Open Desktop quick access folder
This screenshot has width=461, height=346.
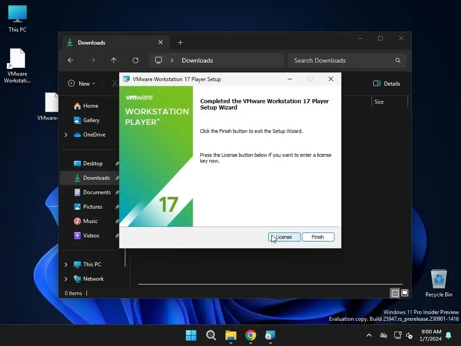tap(93, 163)
